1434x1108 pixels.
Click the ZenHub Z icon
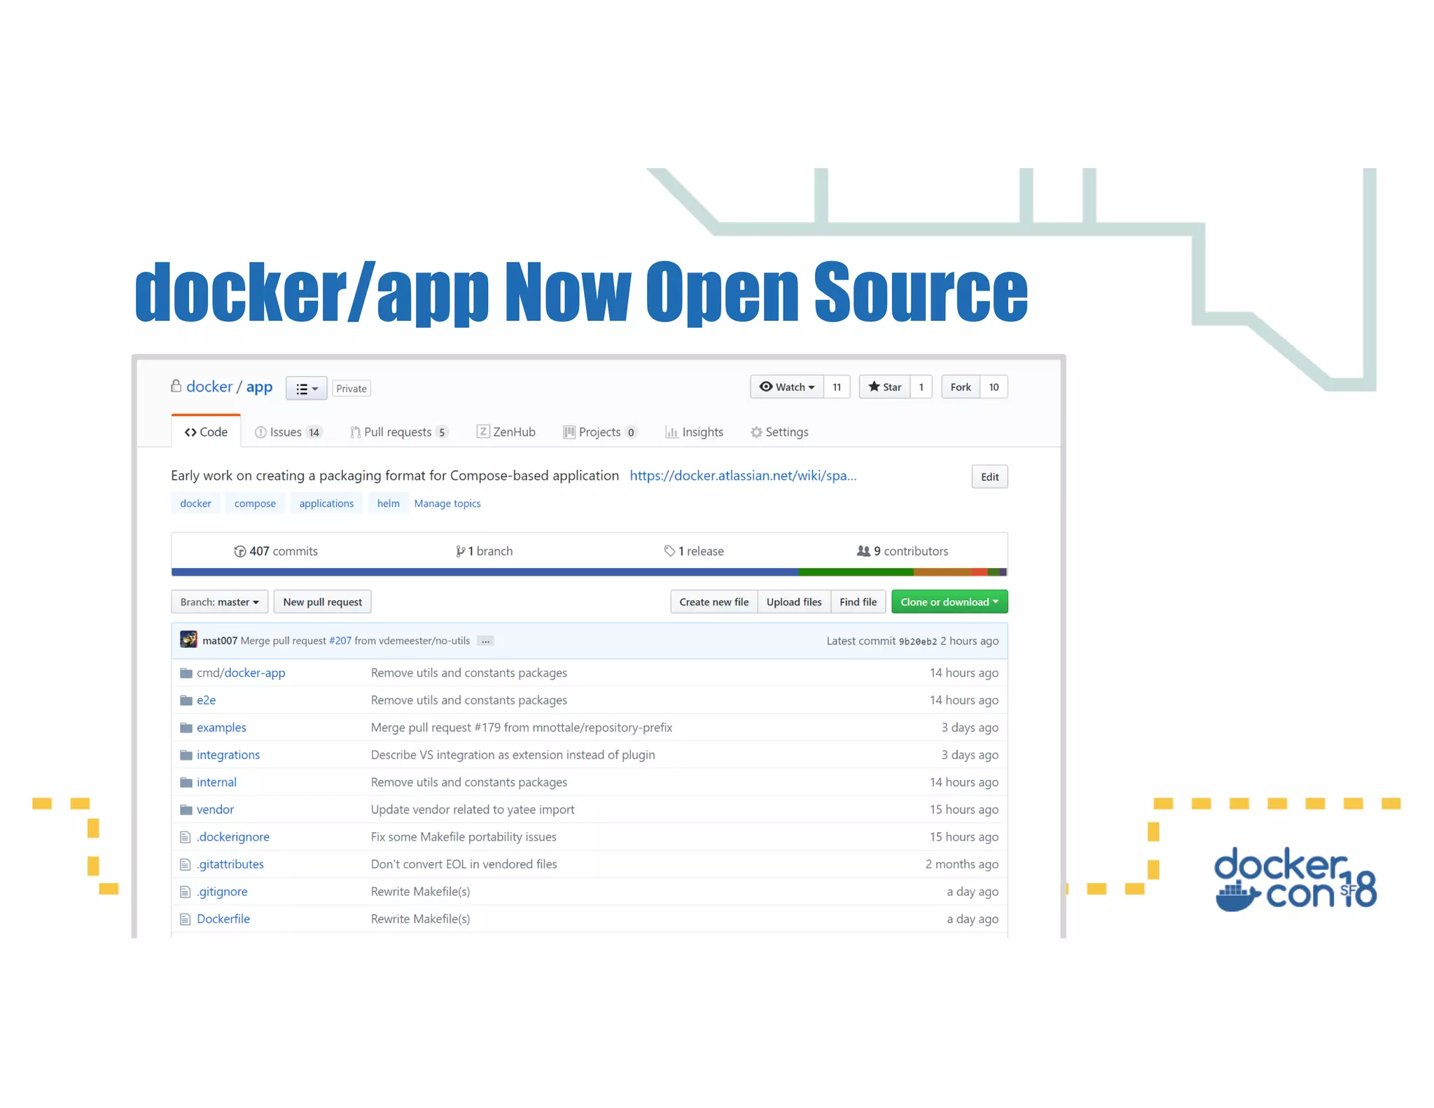point(483,431)
